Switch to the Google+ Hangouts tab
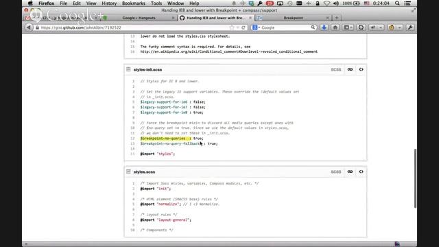439x247 pixels. pos(139,18)
